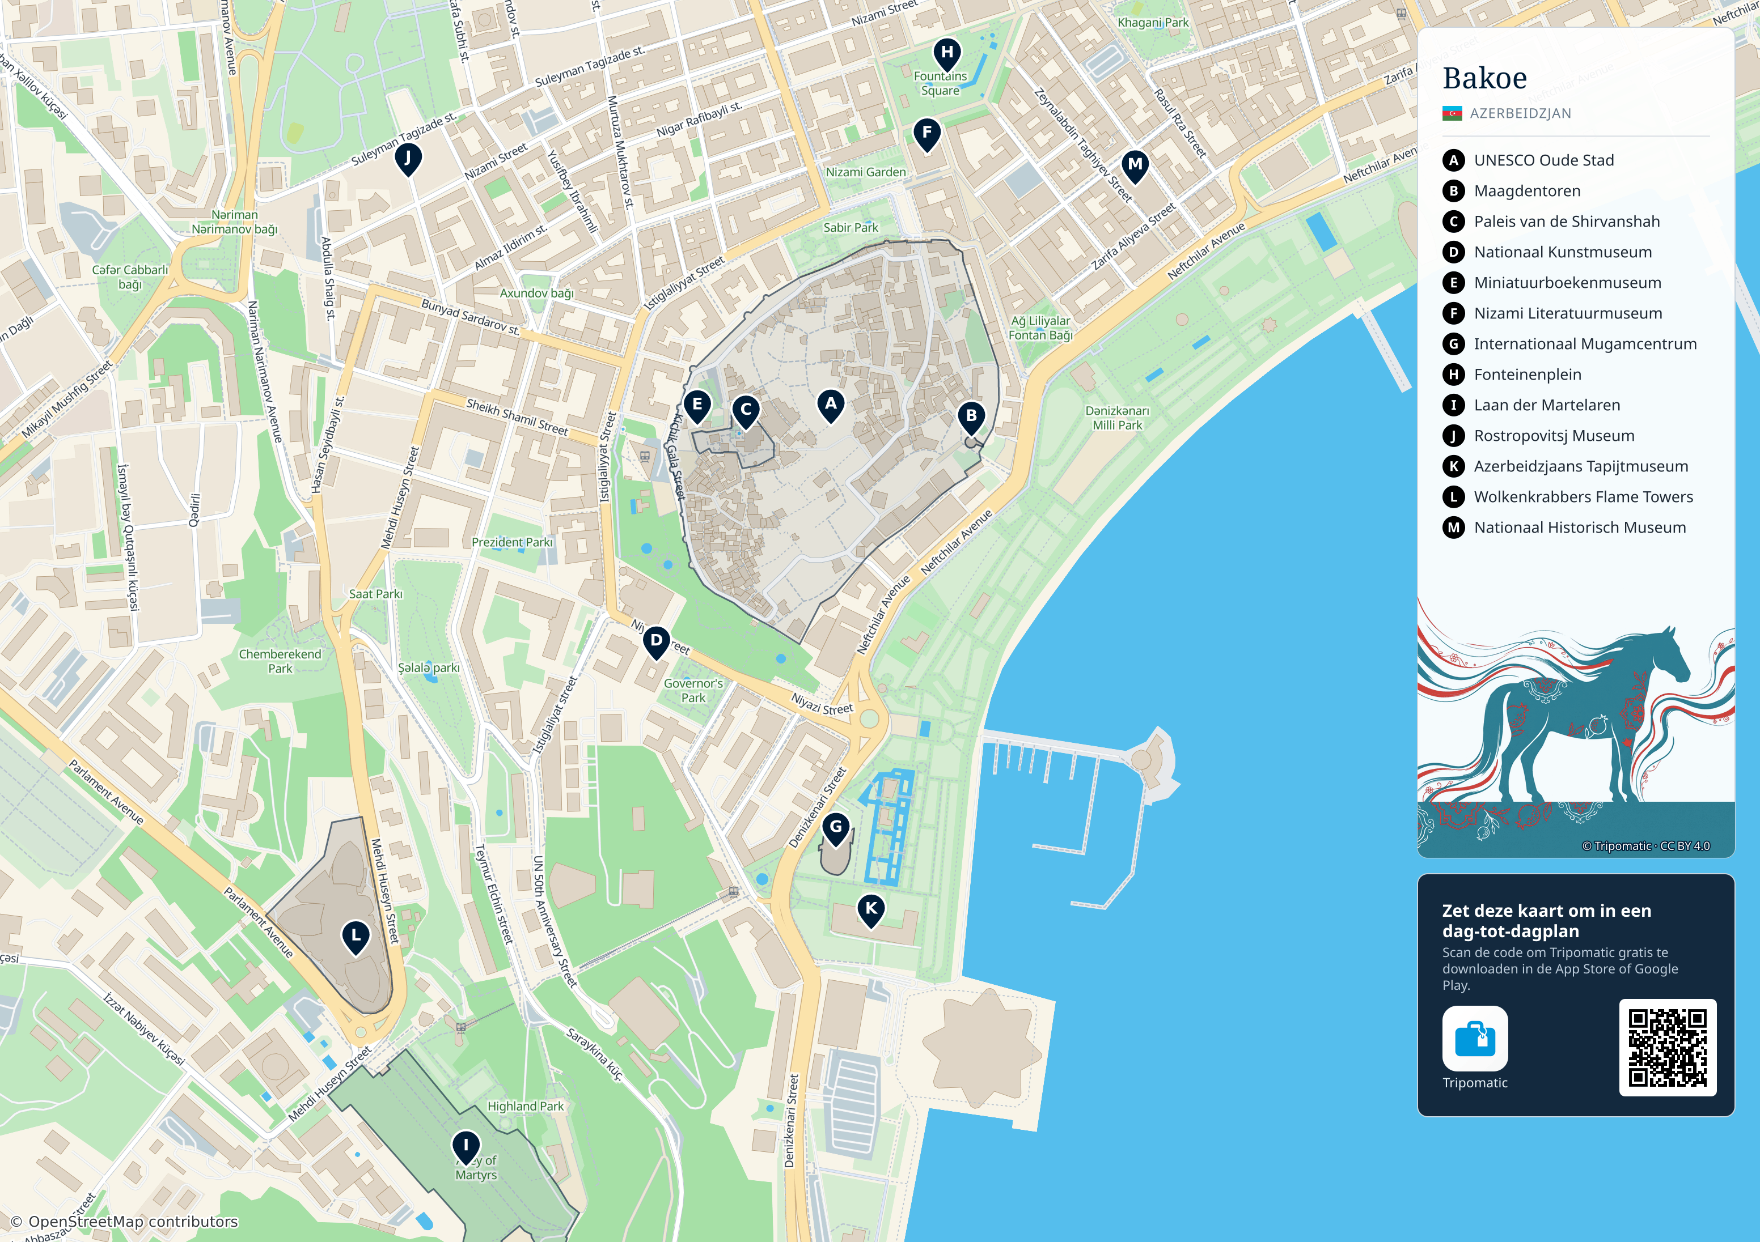The image size is (1760, 1242).
Task: Select map pin B near Maiden Tower
Action: pyautogui.click(x=971, y=418)
